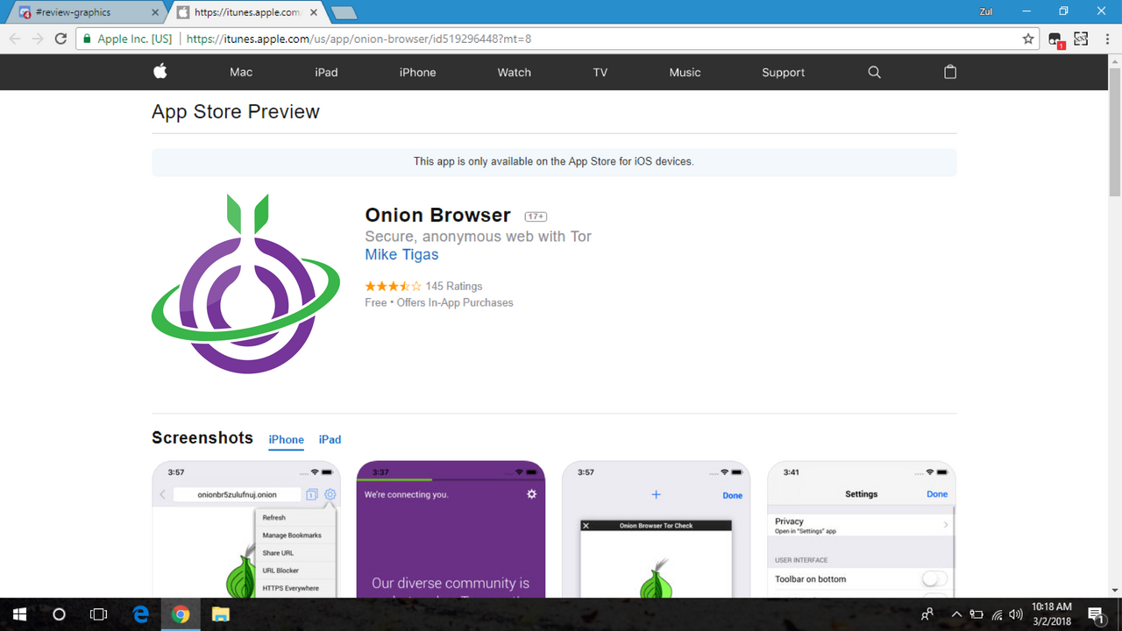The width and height of the screenshot is (1122, 631).
Task: Go back with the browser back arrow
Action: tap(14, 39)
